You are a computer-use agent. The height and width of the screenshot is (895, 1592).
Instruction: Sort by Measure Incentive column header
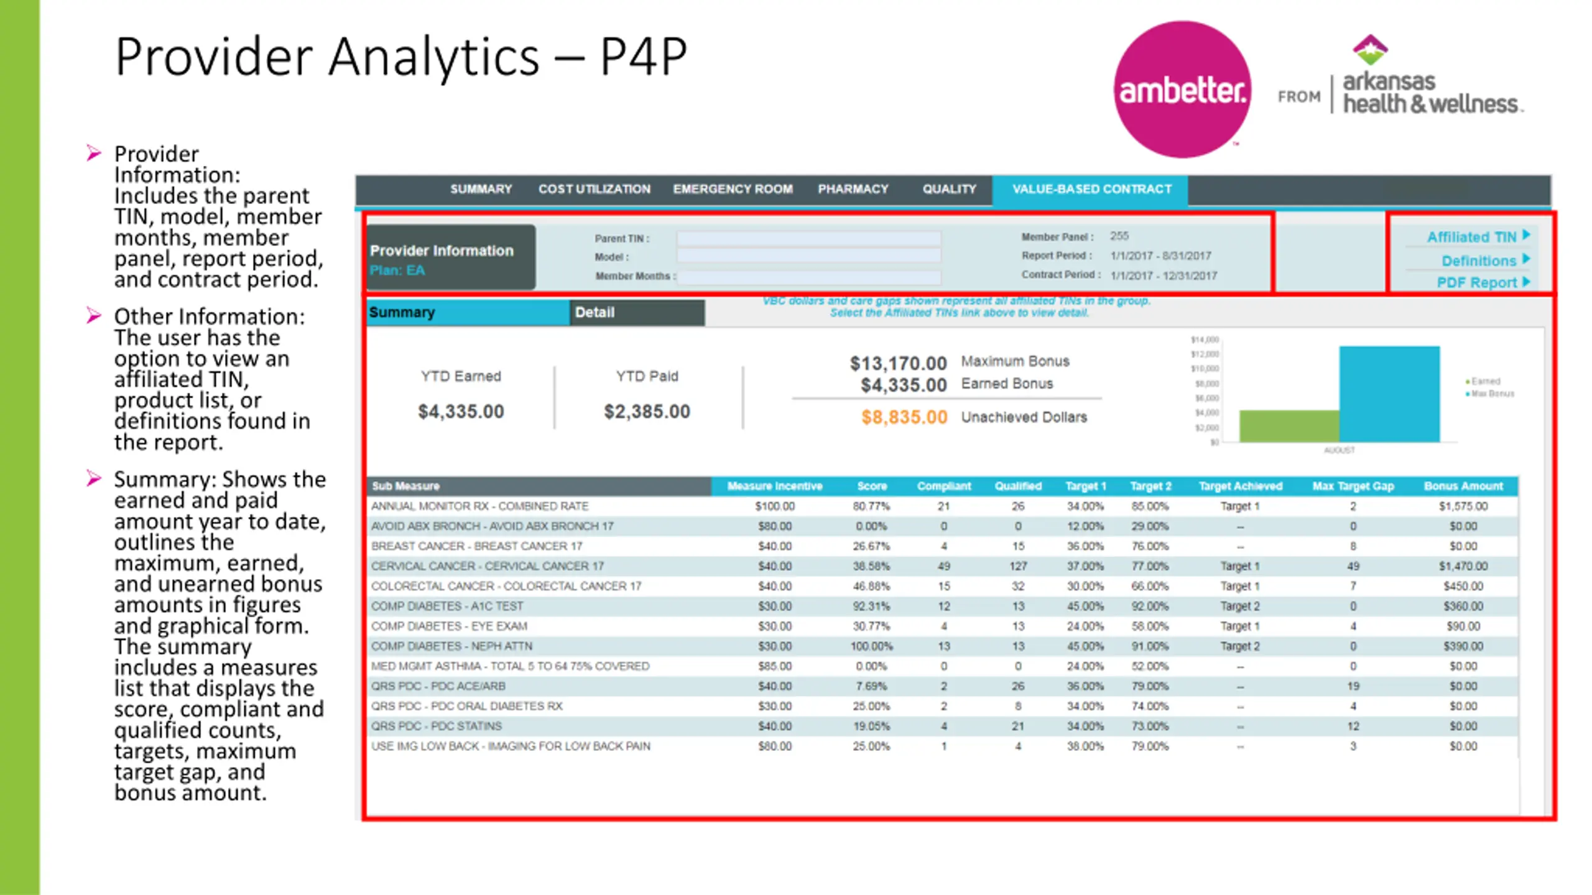[774, 486]
